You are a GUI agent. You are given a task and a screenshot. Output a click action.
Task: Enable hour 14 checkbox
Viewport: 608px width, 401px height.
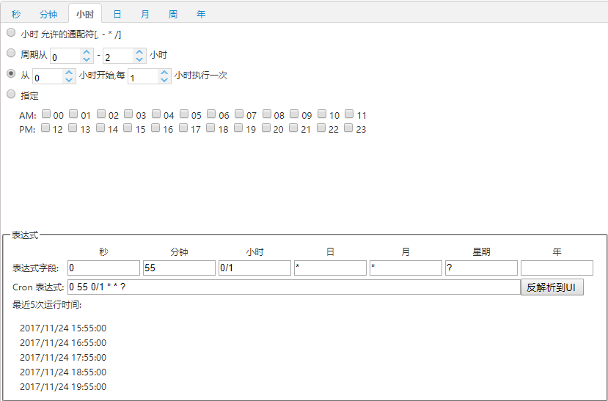(x=100, y=128)
